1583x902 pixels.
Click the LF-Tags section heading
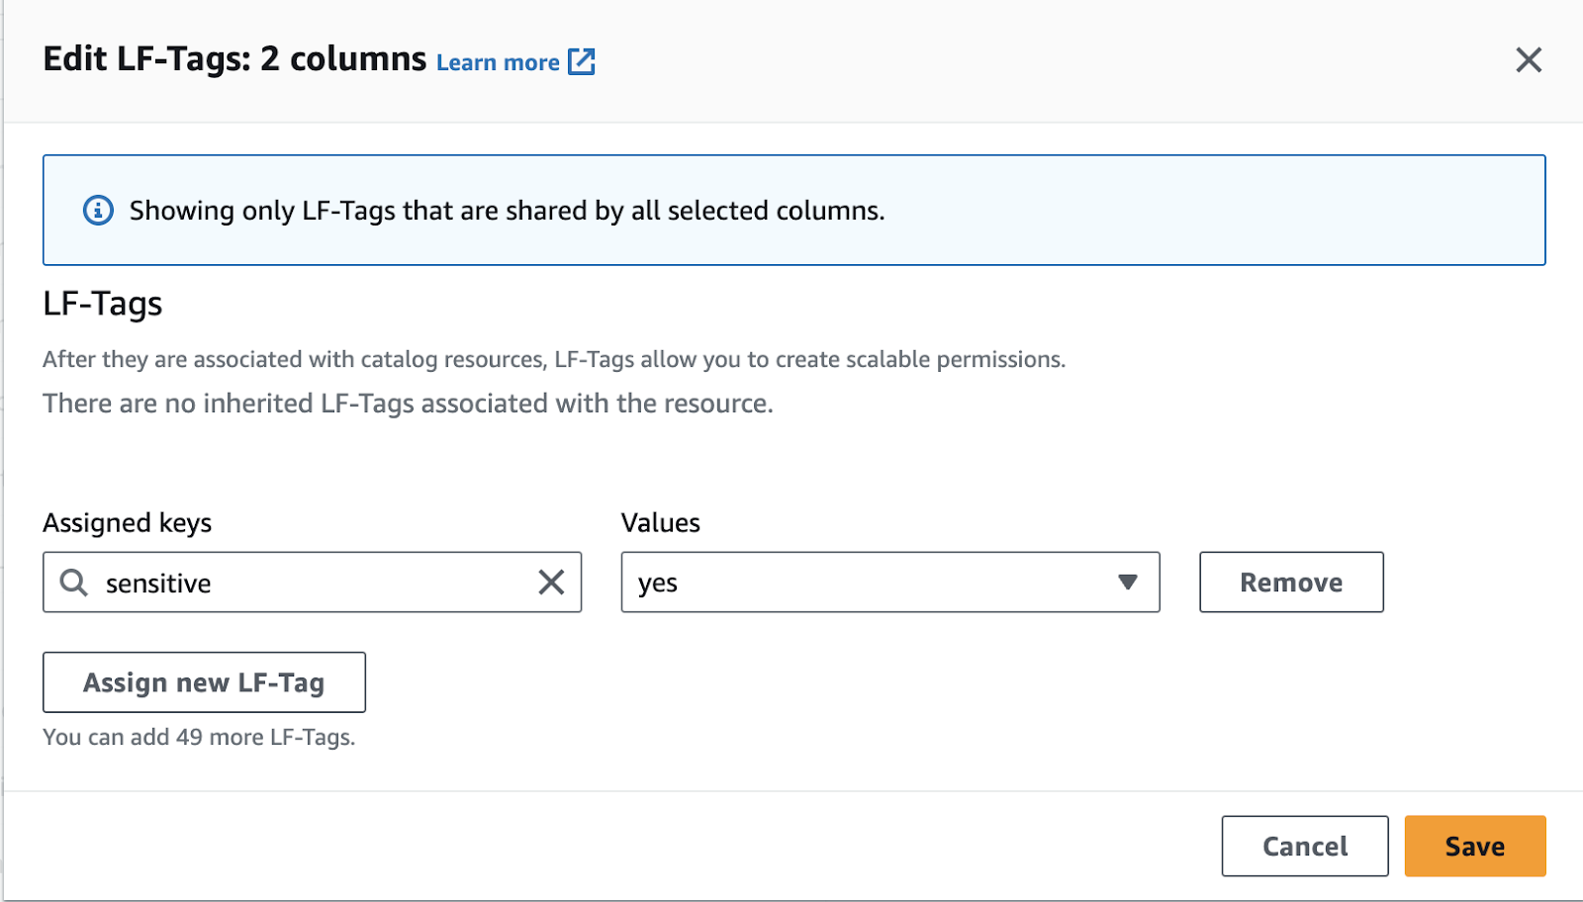103,304
